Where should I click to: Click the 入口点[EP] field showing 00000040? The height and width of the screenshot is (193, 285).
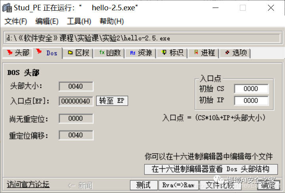click(76, 101)
